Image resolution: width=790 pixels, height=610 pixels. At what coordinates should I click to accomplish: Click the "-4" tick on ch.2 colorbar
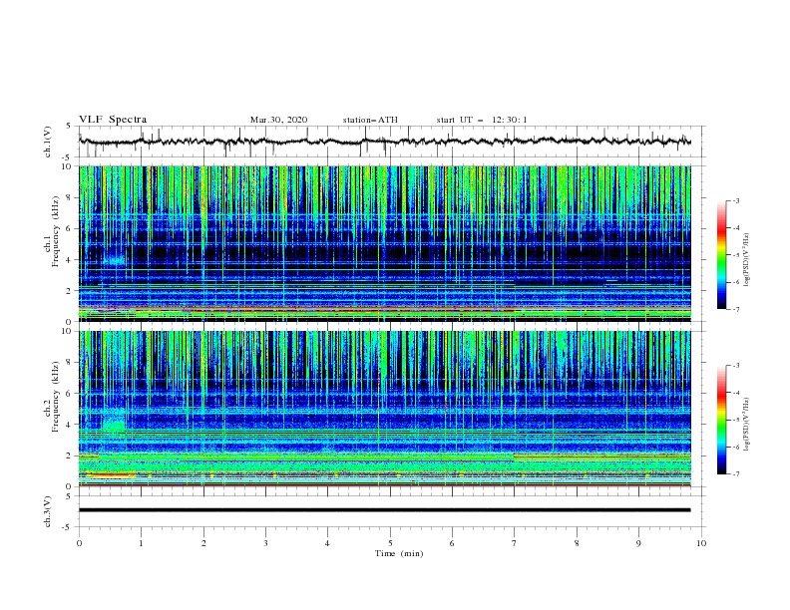pyautogui.click(x=736, y=393)
